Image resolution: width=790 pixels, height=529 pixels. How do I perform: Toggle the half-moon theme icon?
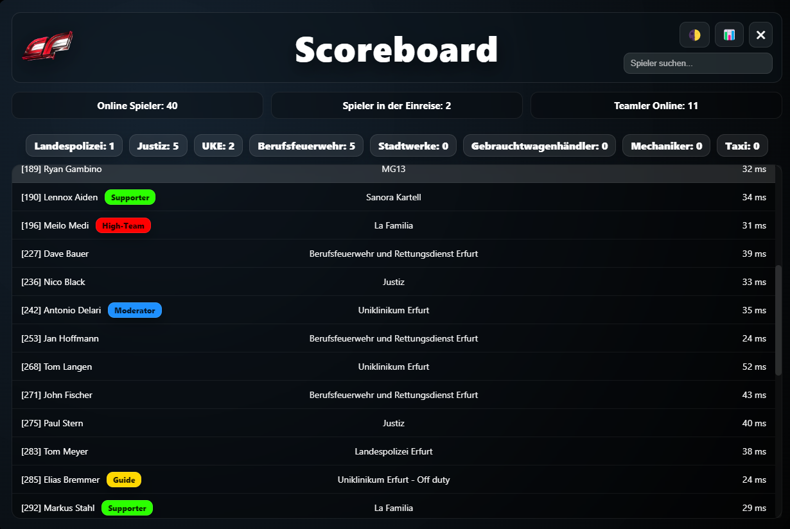click(x=694, y=35)
